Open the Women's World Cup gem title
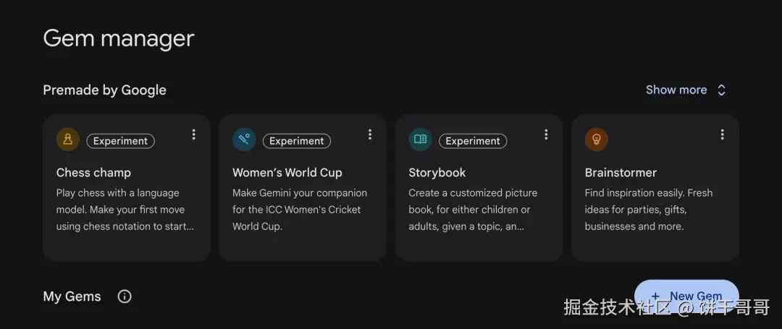Viewport: 782px width, 329px height. (x=287, y=173)
